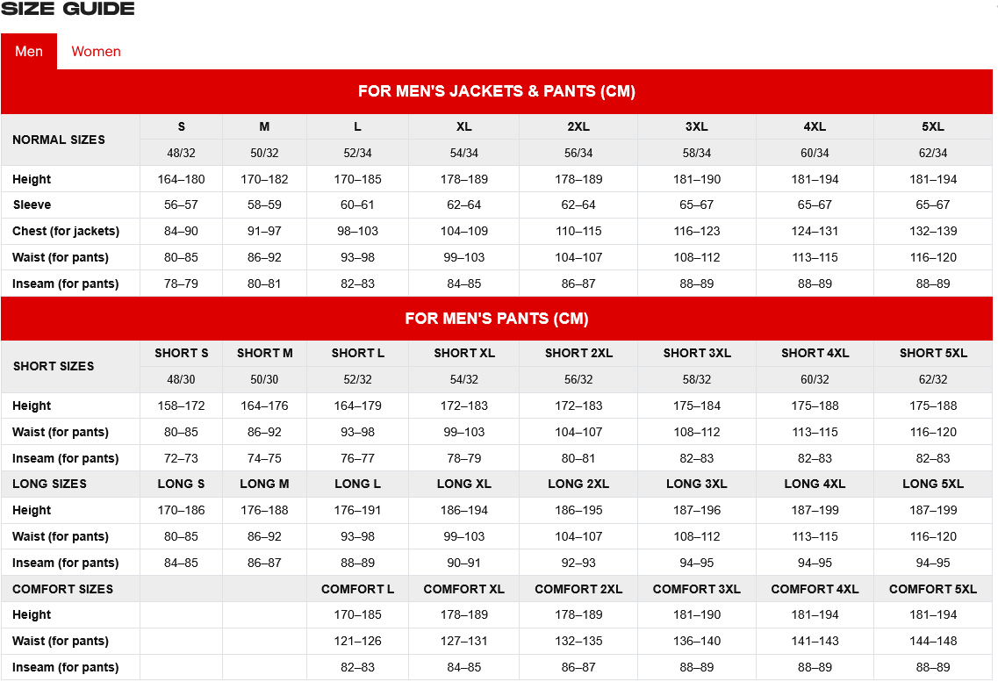The image size is (998, 682).
Task: Click chest value 132–139 for 5XL
Action: [932, 231]
